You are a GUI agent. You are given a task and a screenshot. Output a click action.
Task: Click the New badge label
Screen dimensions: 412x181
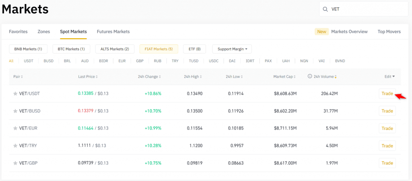pos(321,31)
